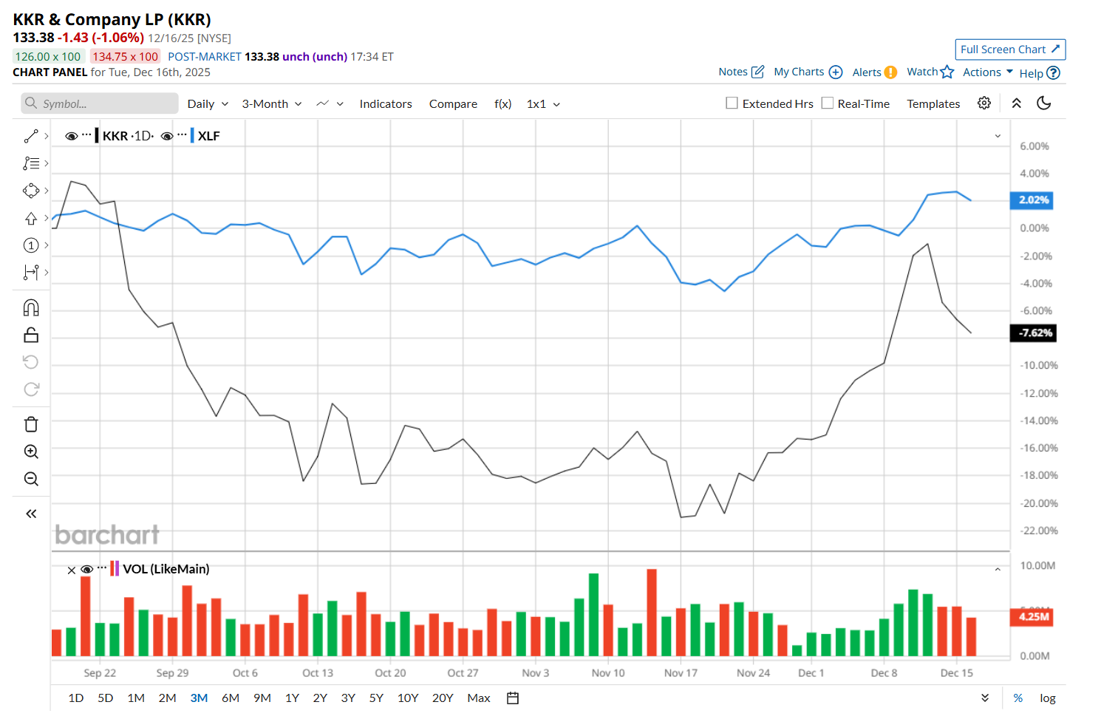The width and height of the screenshot is (1101, 719).
Task: Select the numbered annotation tool
Action: pos(30,245)
